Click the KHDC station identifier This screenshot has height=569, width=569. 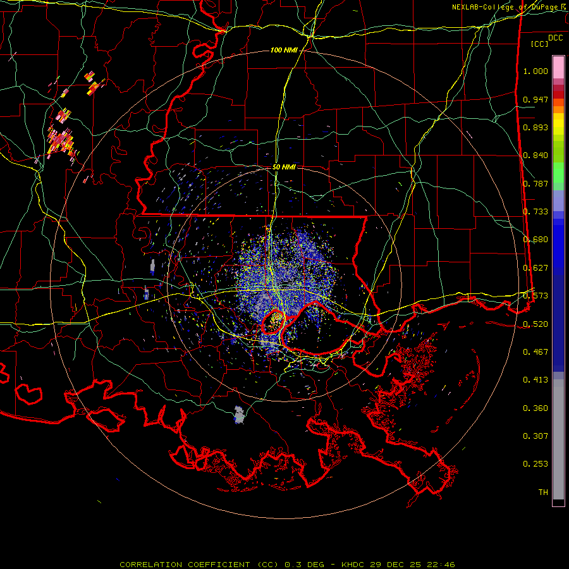[x=353, y=565]
